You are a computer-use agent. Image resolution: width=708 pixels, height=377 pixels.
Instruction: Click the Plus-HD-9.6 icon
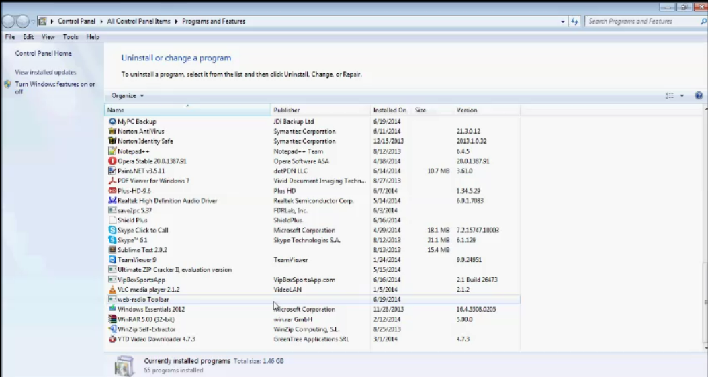[112, 191]
